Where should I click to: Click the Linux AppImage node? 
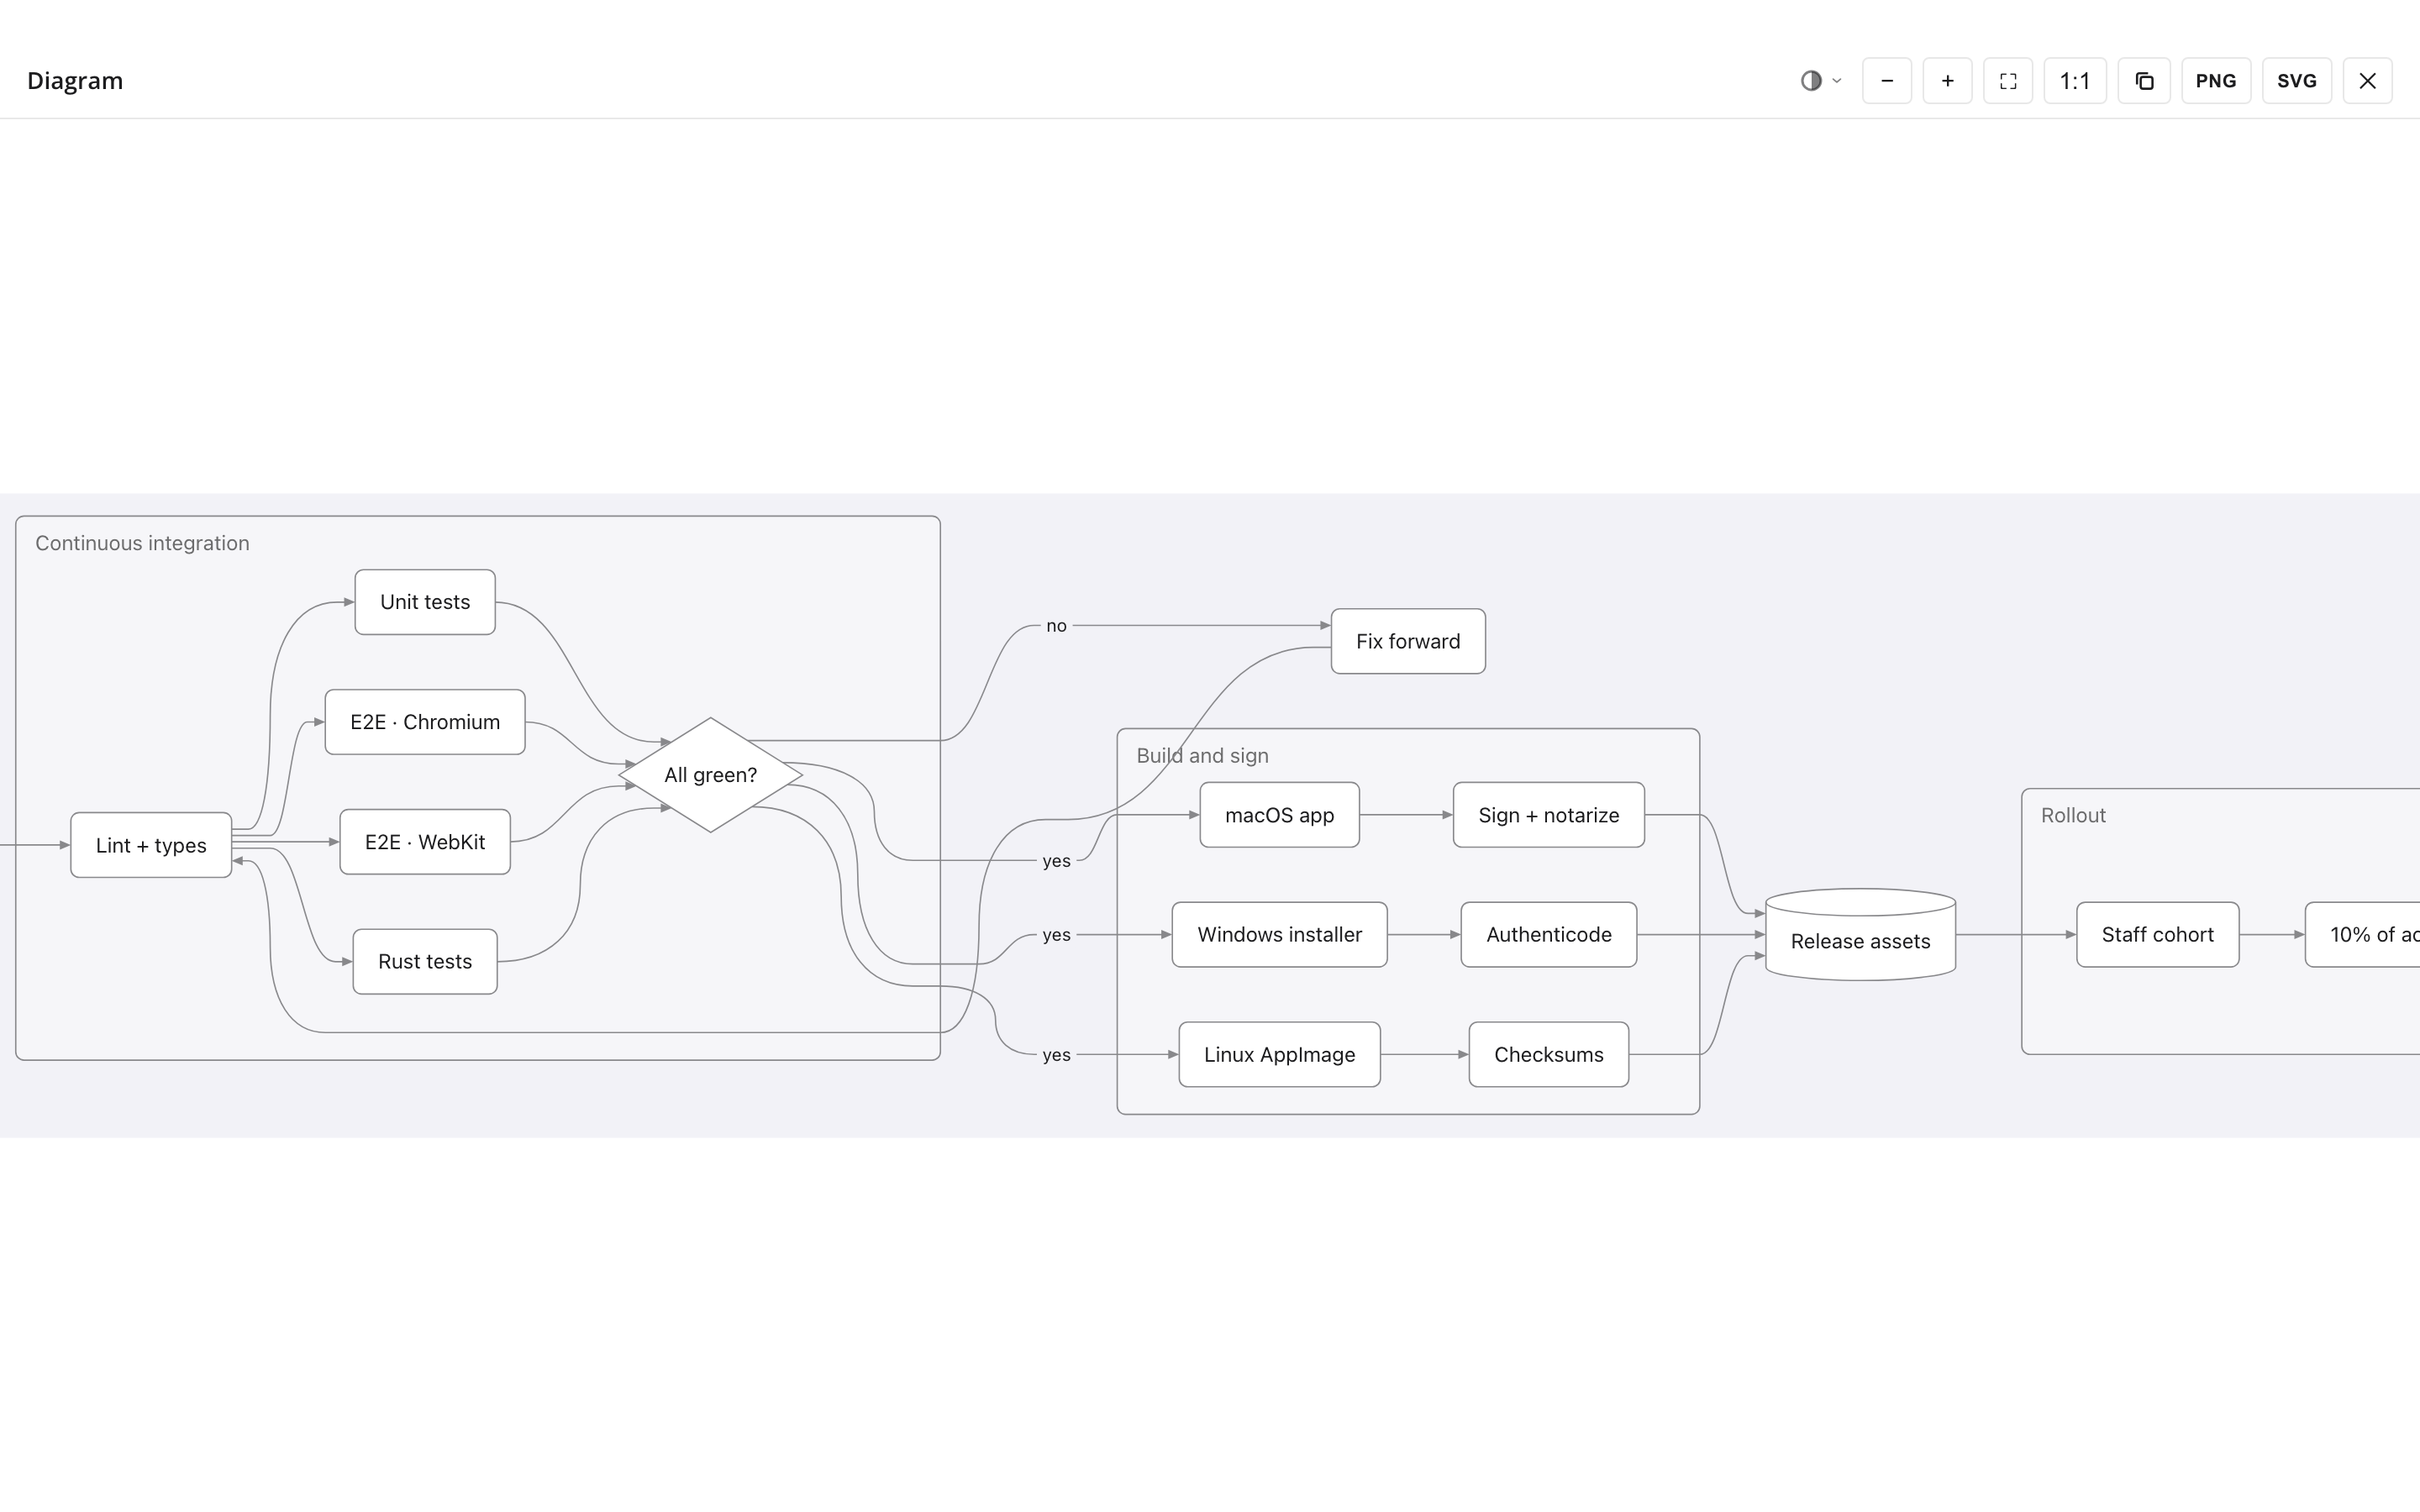pos(1280,1055)
